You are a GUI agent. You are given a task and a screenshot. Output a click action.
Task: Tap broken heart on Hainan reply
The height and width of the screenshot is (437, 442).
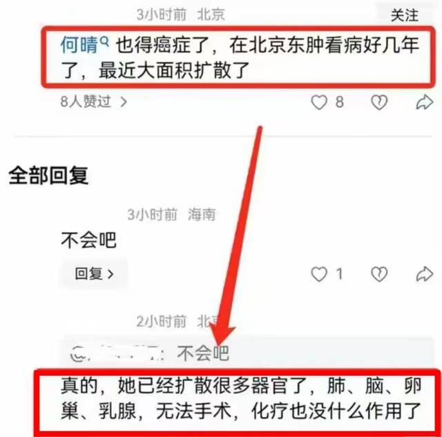point(379,274)
